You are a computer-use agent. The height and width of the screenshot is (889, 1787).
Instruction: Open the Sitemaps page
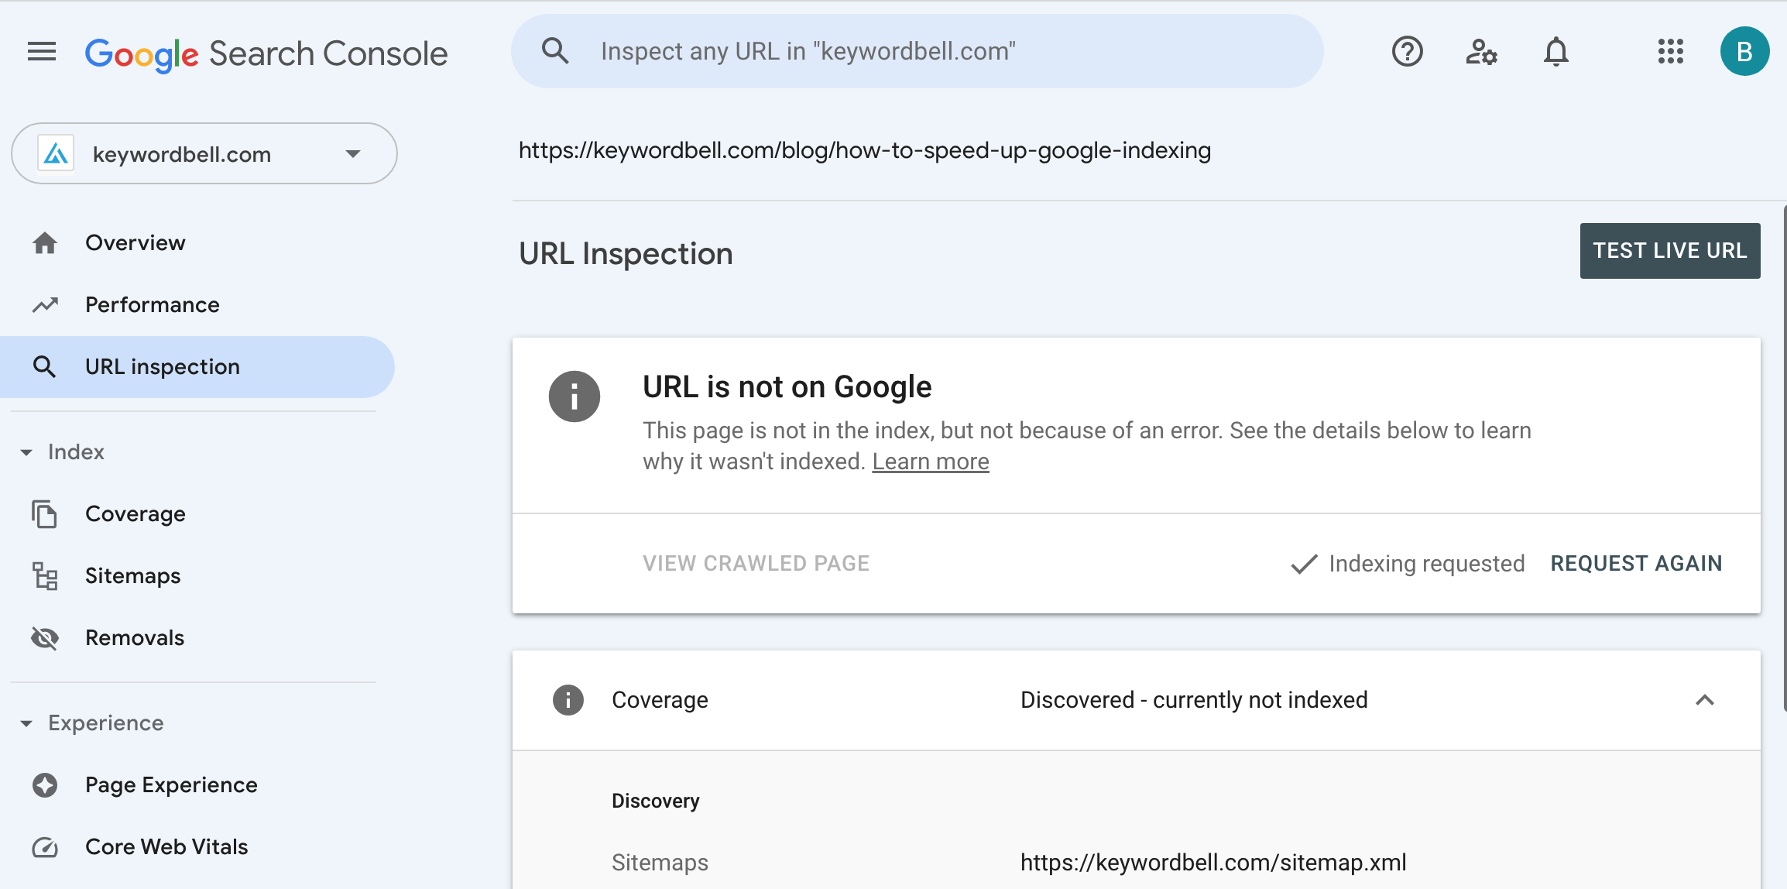[x=132, y=576]
